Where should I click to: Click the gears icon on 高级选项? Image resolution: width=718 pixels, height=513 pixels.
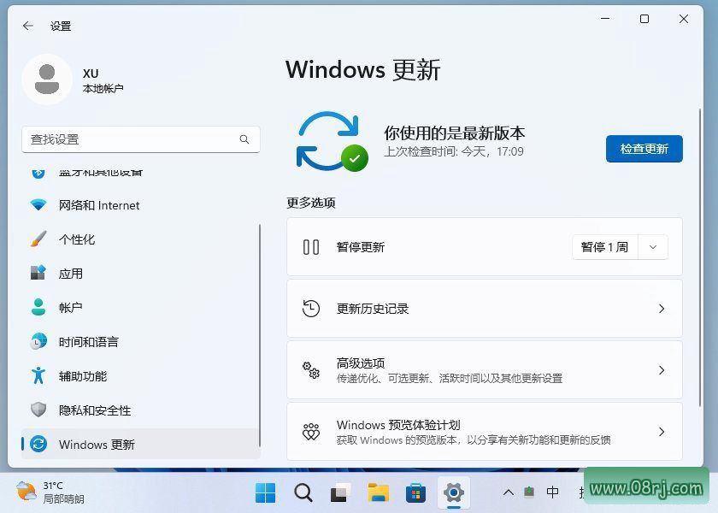pyautogui.click(x=311, y=370)
